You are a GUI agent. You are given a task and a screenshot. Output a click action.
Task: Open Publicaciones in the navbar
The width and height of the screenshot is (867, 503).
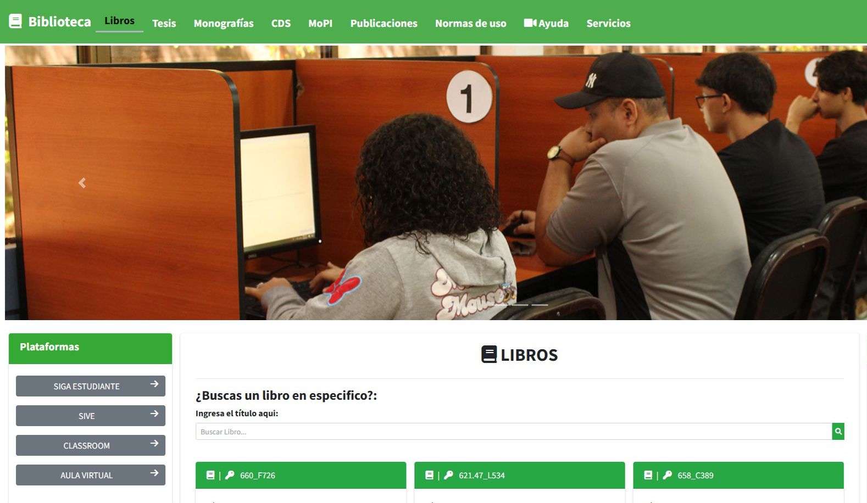coord(384,23)
